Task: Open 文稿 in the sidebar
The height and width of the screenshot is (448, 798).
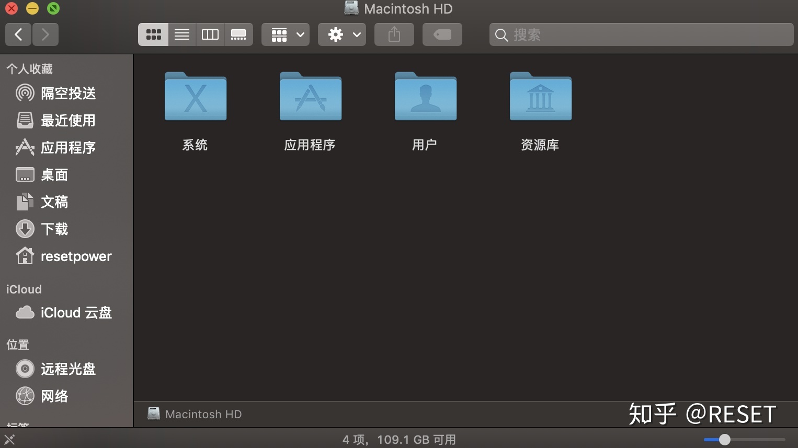Action: [x=66, y=202]
